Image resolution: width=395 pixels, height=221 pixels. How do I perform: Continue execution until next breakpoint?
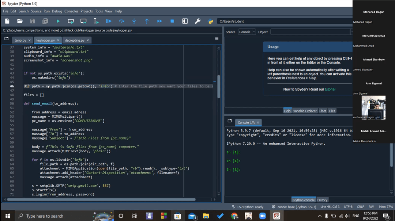point(159,21)
